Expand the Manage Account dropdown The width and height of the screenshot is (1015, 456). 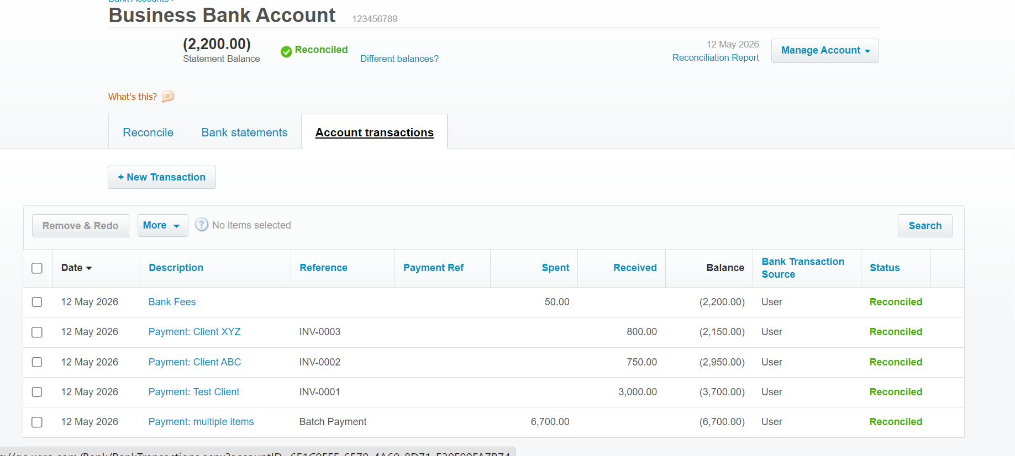(x=825, y=51)
